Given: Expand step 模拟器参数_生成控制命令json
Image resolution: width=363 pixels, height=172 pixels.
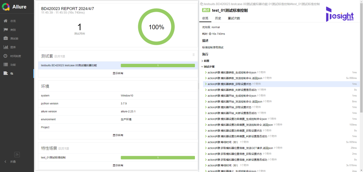Looking at the screenshot, I should [281, 73].
